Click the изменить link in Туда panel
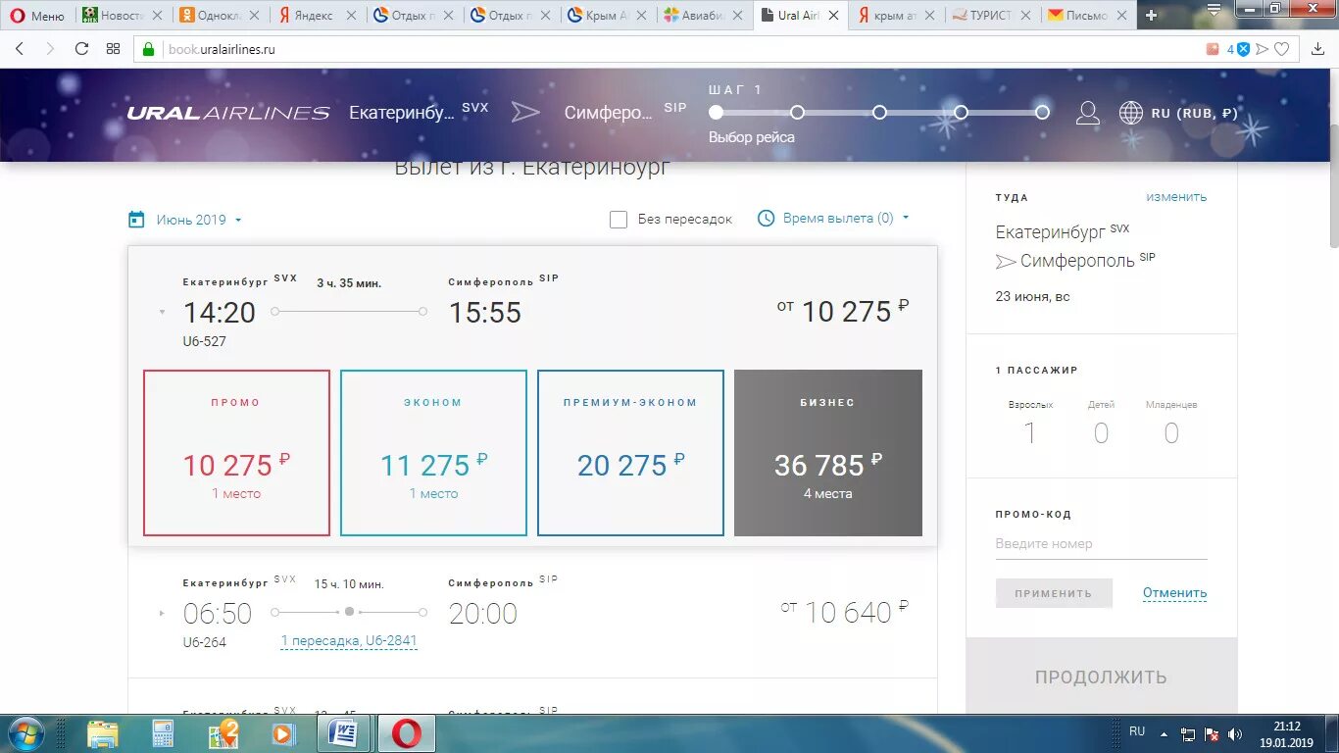 pos(1176,197)
